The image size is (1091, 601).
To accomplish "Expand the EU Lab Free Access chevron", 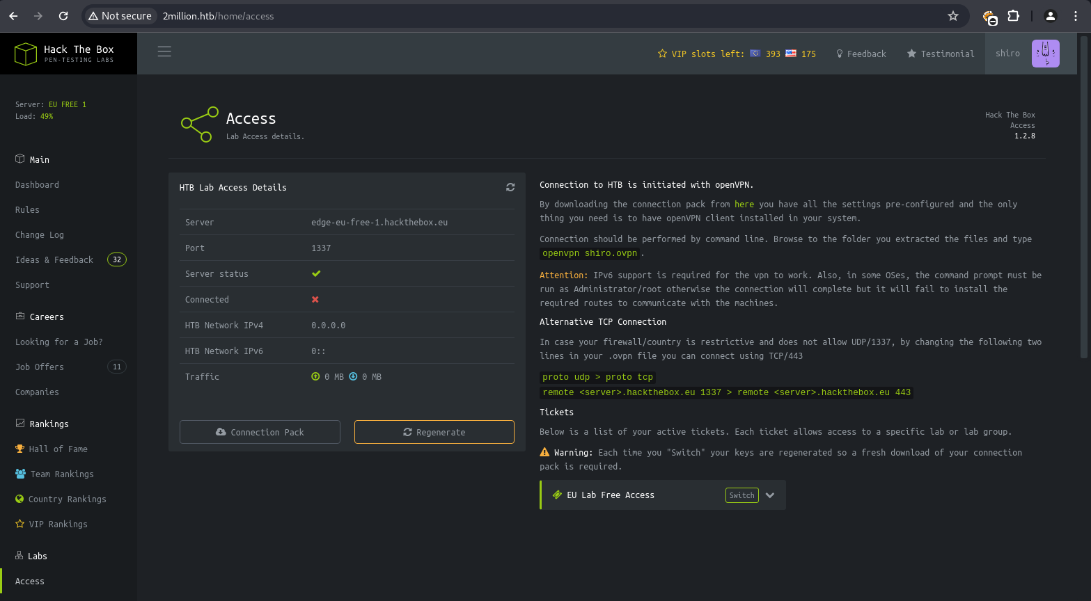I will click(x=770, y=495).
